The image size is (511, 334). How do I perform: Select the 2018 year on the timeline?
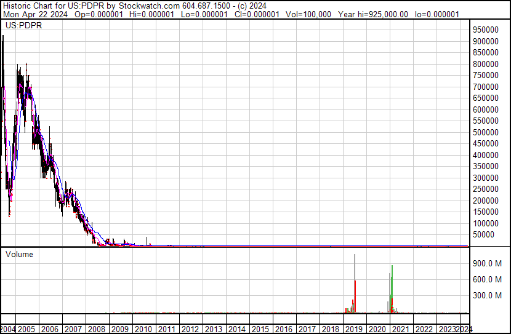click(331, 330)
